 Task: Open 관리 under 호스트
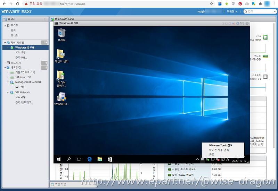coord(13,30)
